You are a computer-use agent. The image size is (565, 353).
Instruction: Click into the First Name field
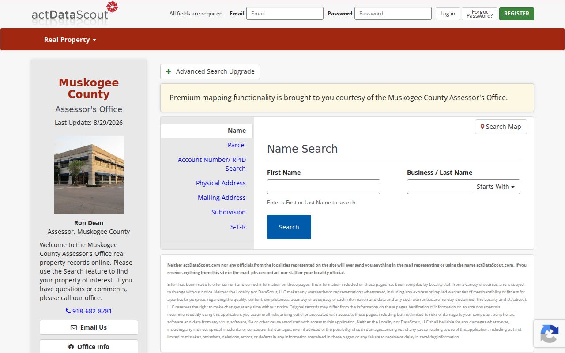tap(324, 187)
